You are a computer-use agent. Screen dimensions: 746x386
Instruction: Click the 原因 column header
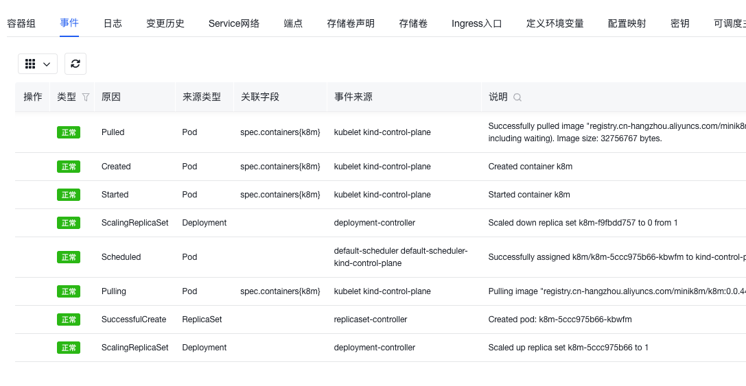pyautogui.click(x=111, y=97)
